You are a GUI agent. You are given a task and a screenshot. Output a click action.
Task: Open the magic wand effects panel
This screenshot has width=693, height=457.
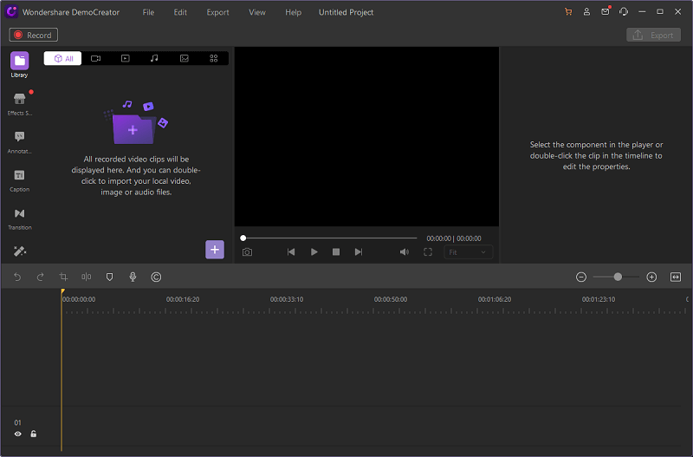pos(19,251)
